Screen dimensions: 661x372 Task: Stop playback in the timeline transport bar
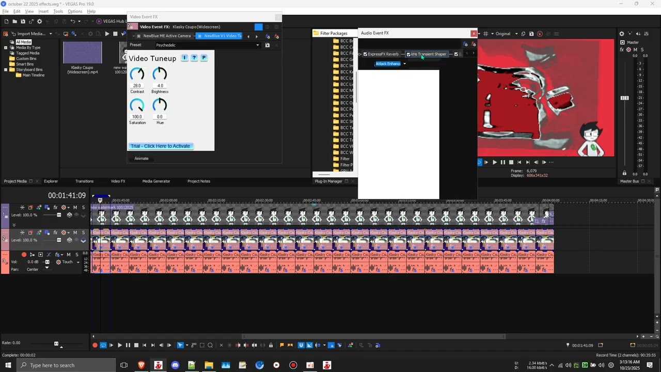point(136,345)
